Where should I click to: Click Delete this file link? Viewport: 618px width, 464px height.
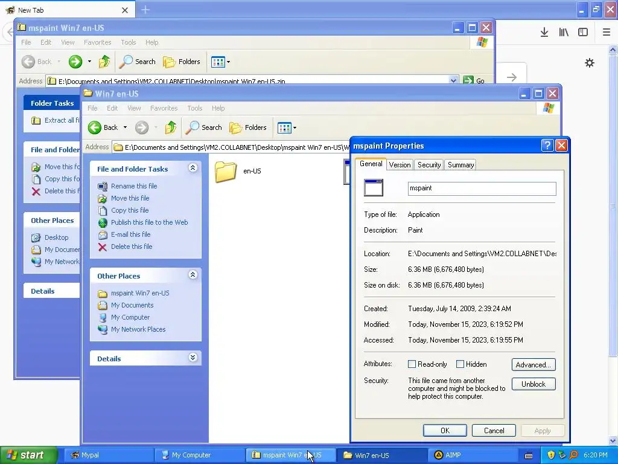(132, 246)
